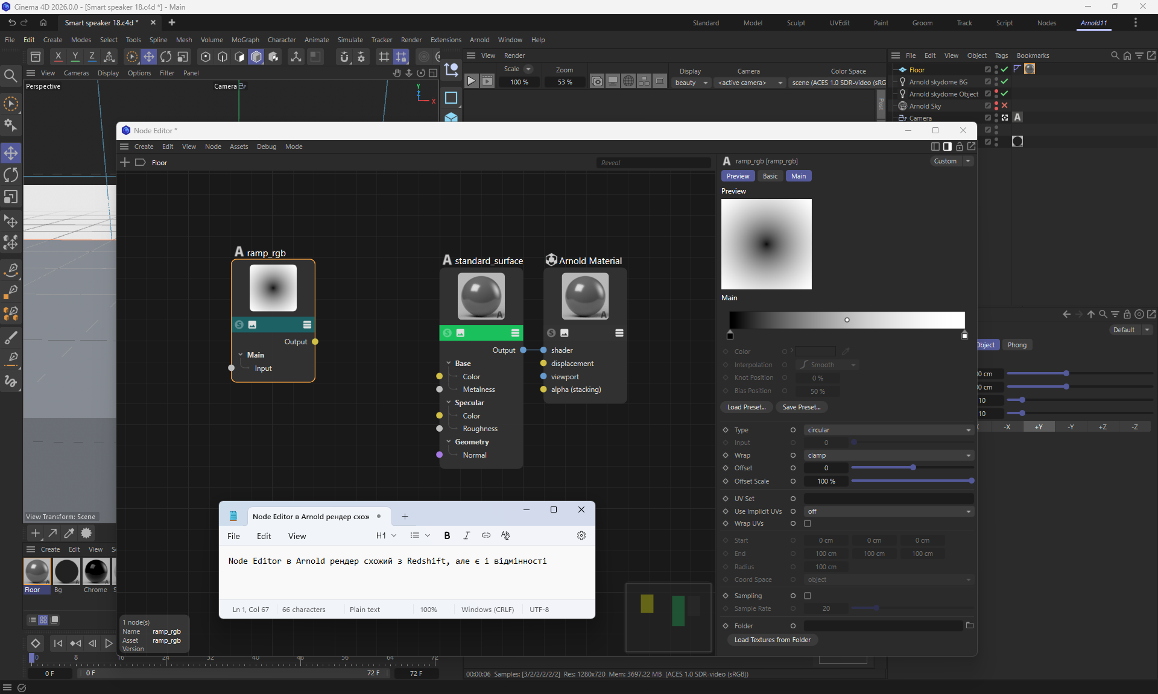
Task: Collapse the Specular group in standard_surface node
Action: (449, 403)
